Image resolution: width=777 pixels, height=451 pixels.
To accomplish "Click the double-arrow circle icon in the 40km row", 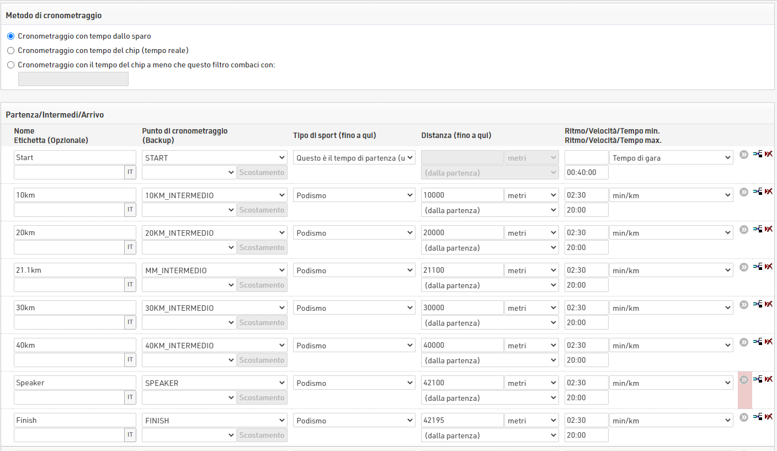I will tap(744, 342).
